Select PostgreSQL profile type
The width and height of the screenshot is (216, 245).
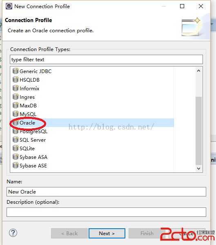tap(33, 131)
